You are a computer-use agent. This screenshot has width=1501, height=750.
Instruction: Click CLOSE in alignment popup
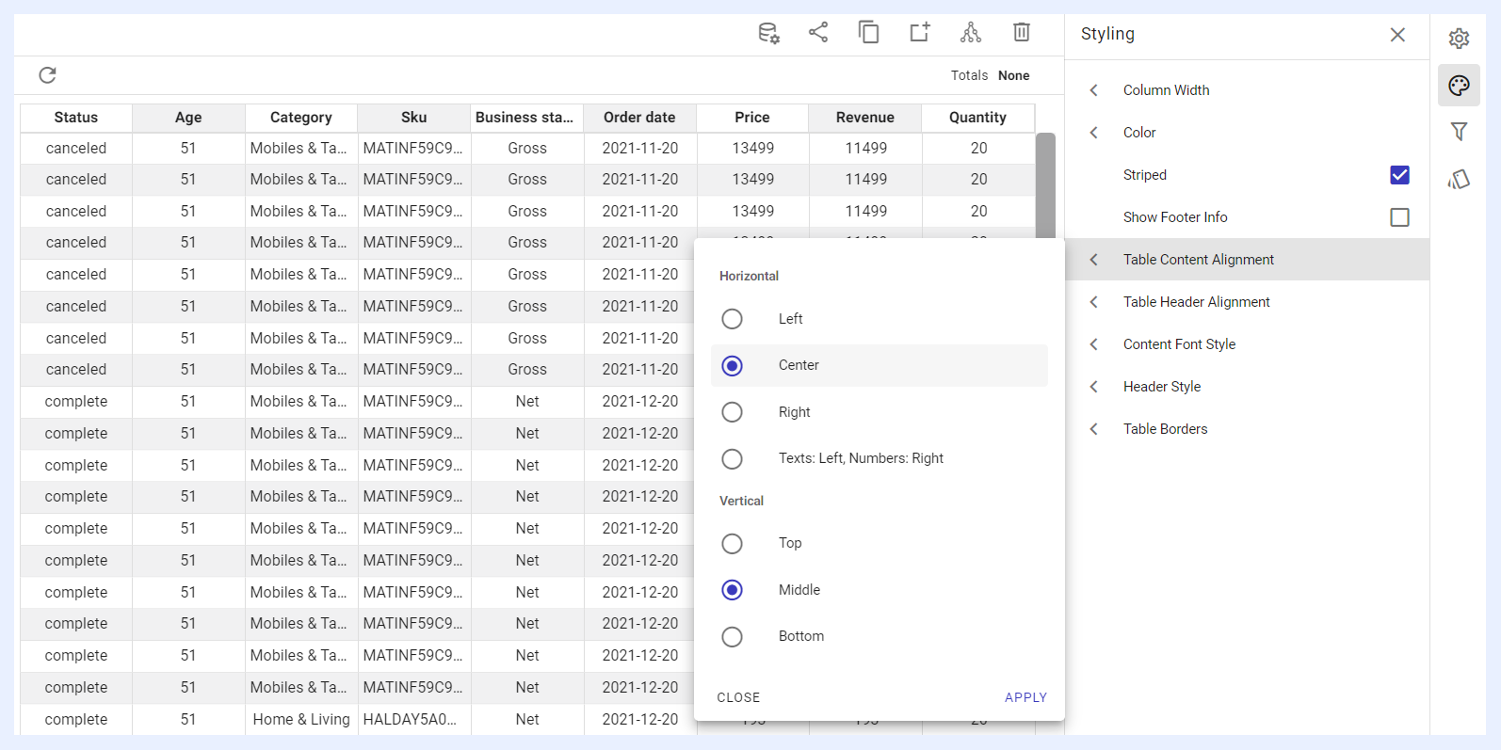(738, 697)
